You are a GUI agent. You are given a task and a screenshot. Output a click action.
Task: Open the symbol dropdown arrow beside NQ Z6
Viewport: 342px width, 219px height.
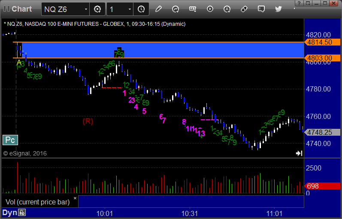click(x=86, y=9)
